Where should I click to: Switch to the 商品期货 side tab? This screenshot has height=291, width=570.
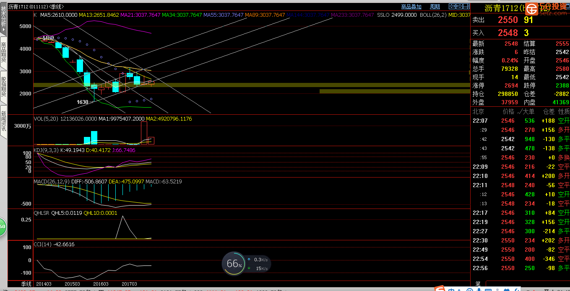(x=3, y=53)
